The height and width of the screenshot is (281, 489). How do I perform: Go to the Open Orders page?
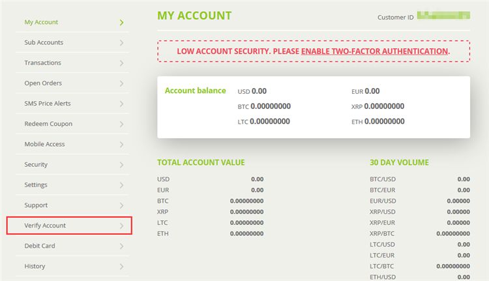(x=43, y=83)
